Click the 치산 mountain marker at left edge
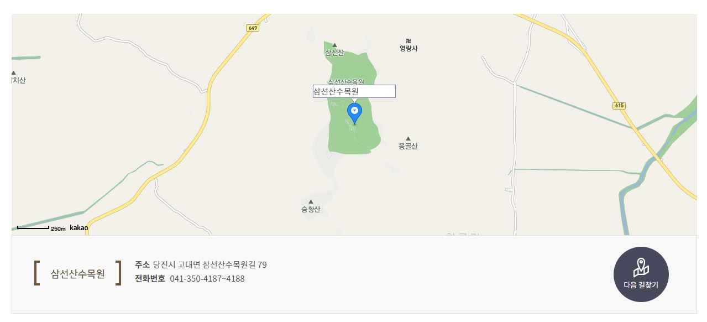 click(x=13, y=73)
